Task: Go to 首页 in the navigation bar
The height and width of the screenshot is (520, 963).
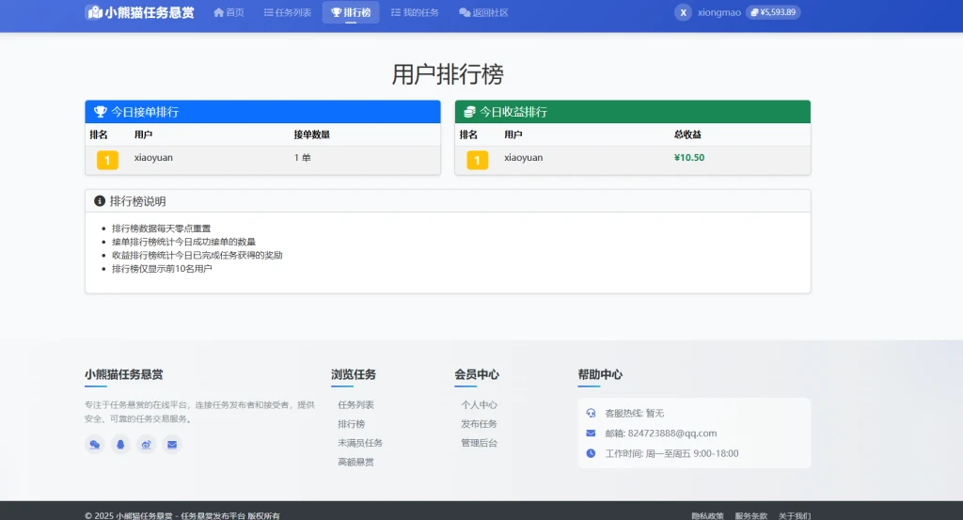Action: point(229,13)
